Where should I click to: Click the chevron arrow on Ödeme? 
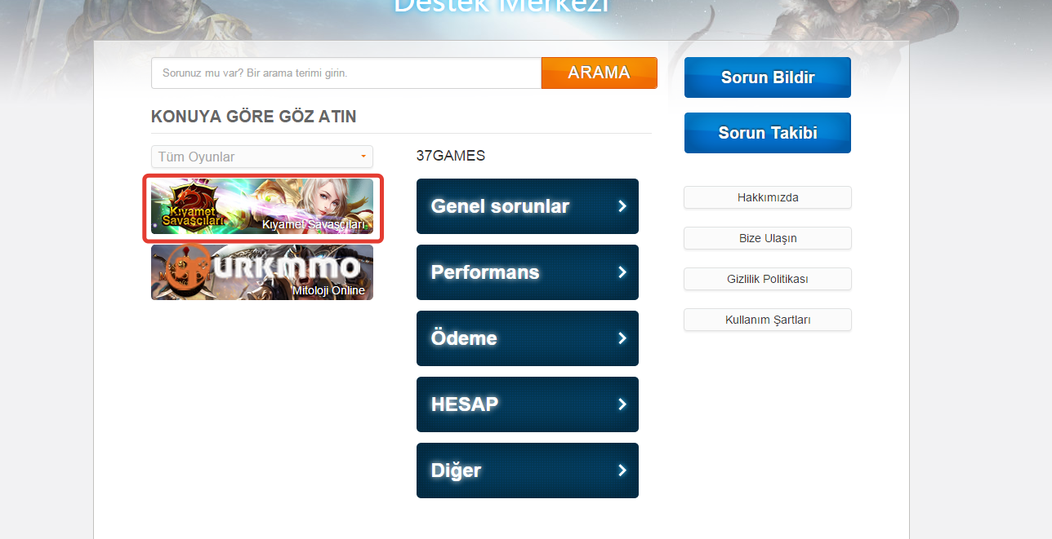(x=622, y=338)
